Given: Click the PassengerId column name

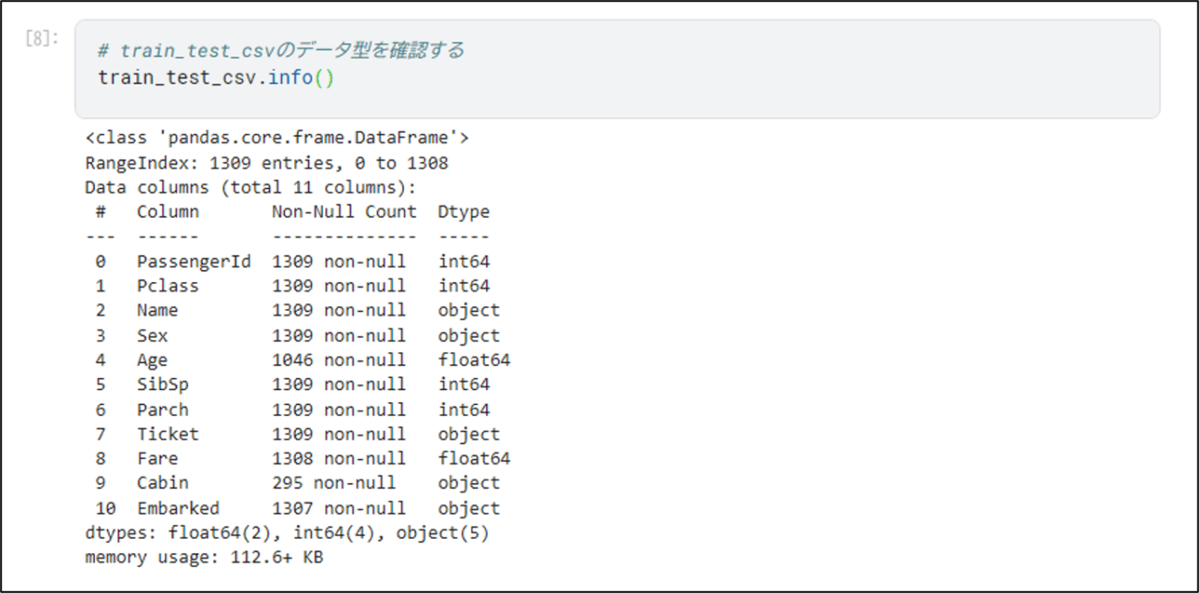Looking at the screenshot, I should 194,262.
